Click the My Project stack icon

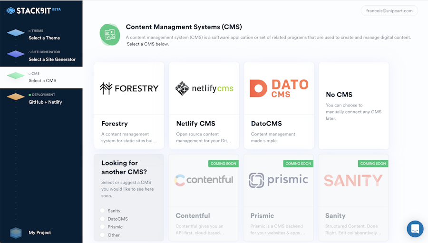point(16,233)
